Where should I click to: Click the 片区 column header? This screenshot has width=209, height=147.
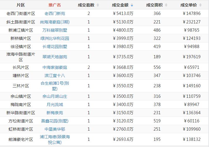click(x=21, y=5)
